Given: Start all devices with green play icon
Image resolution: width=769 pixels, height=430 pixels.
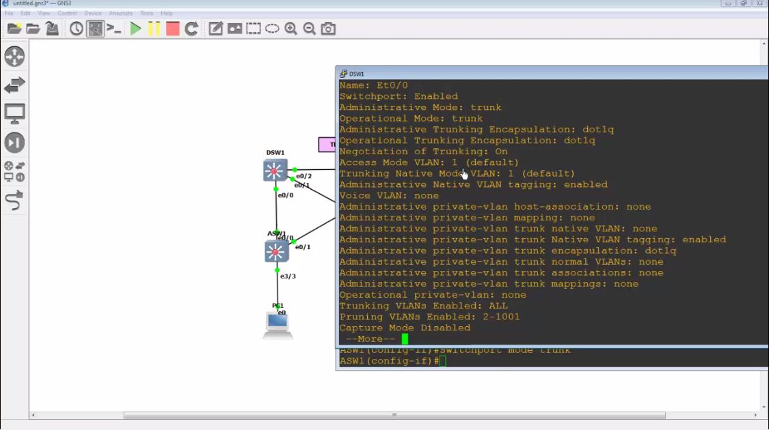Looking at the screenshot, I should click(x=135, y=29).
